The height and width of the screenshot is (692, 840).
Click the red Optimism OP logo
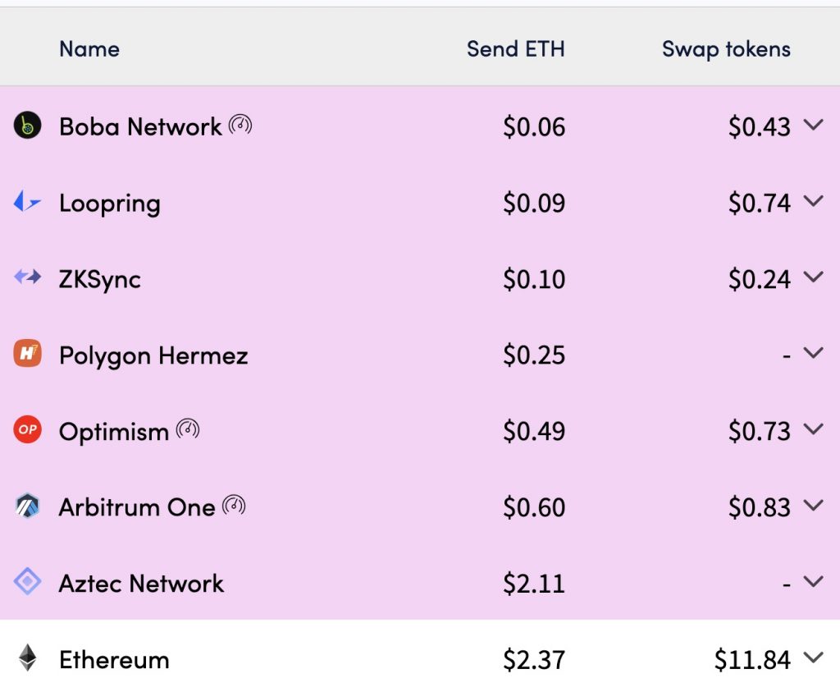point(27,429)
